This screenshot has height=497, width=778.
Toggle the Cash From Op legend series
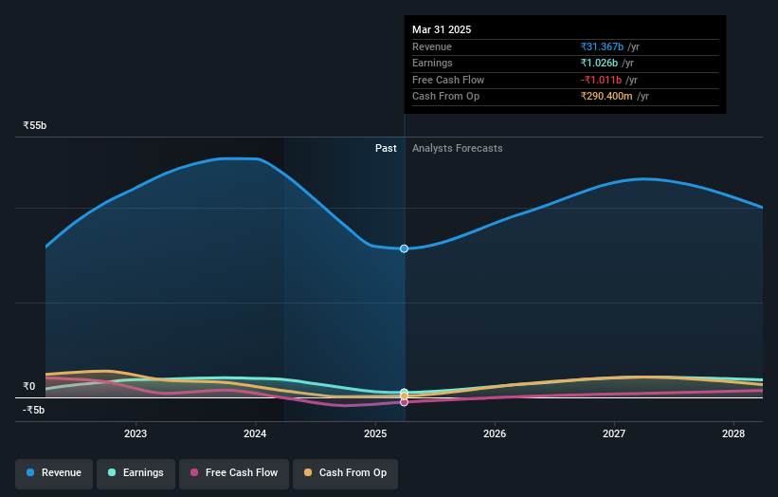(x=345, y=473)
